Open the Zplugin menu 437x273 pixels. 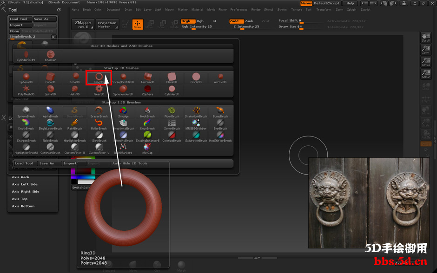[352, 9]
